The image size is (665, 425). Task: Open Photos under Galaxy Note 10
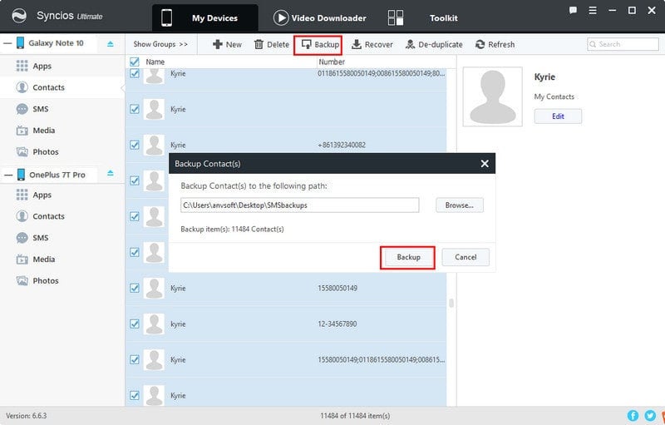62,152
